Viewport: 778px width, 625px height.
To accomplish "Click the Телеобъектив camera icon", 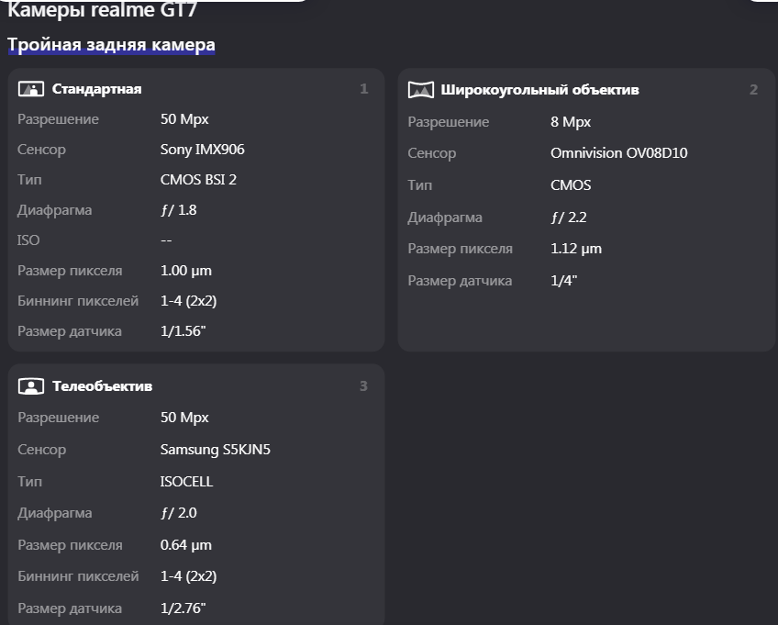I will 30,386.
